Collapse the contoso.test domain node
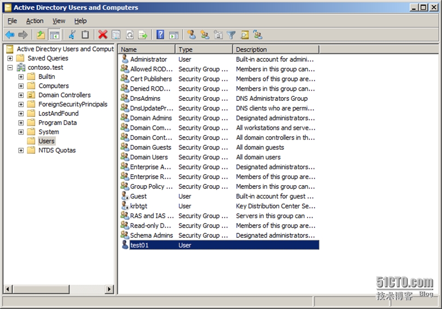The image size is (442, 309). 10,68
